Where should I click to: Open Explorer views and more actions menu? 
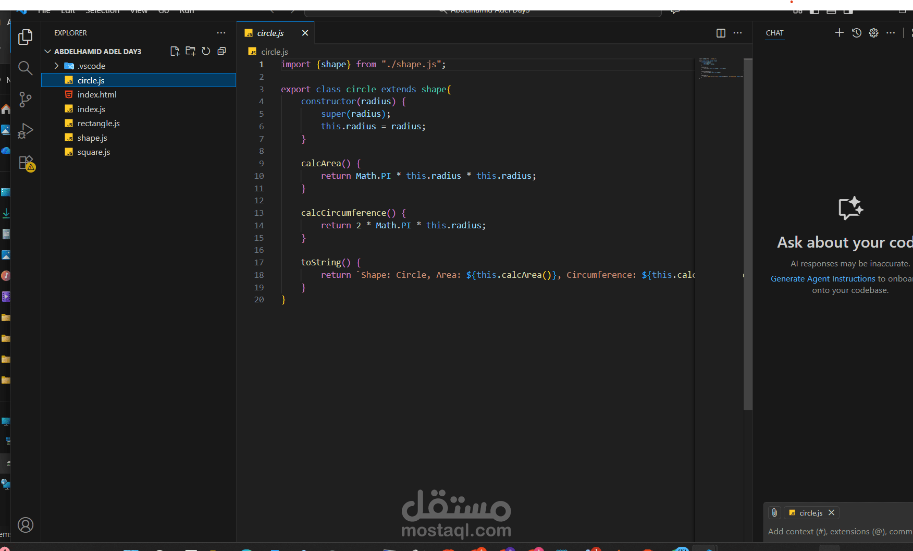[x=221, y=33]
